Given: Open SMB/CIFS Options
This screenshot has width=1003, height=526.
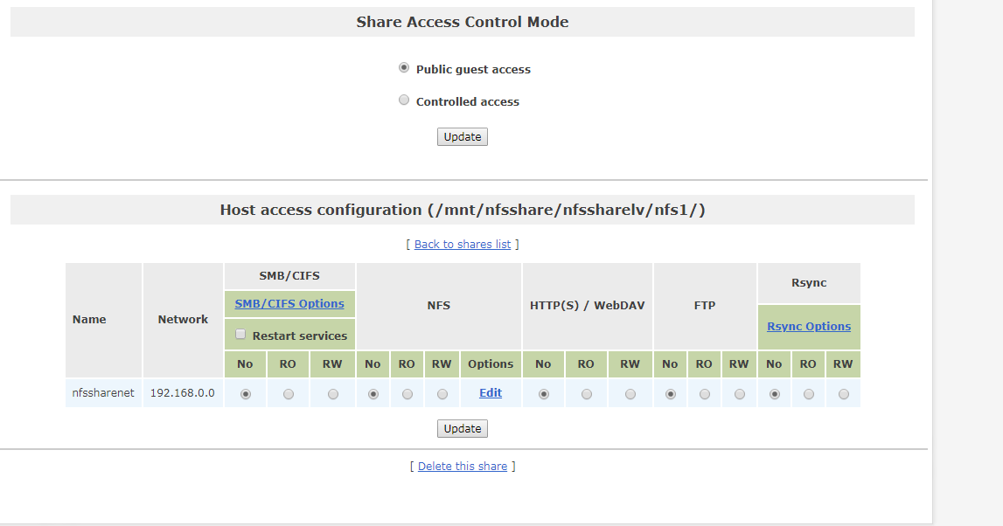Looking at the screenshot, I should [289, 303].
